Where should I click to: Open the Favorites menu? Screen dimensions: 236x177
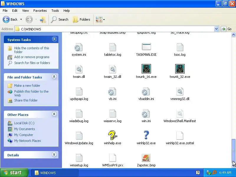(x=40, y=11)
